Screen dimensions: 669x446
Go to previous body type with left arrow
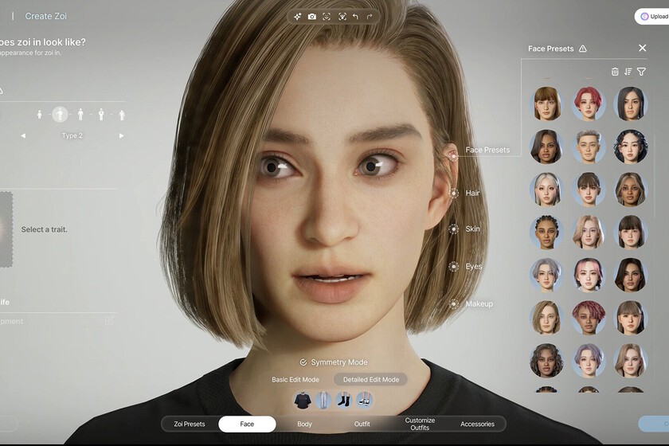point(23,135)
